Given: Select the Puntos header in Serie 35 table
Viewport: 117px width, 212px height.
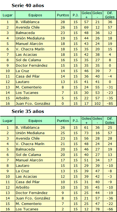Looking at the screenshot, I should coord(63,121).
